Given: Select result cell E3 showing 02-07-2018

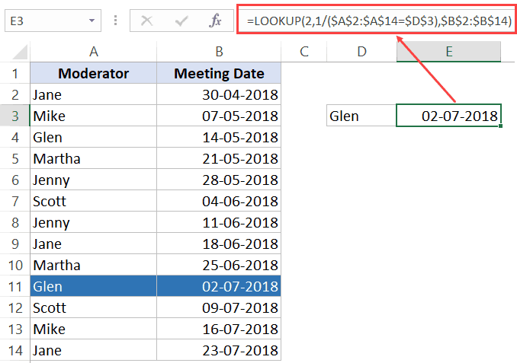Looking at the screenshot, I should coord(448,116).
